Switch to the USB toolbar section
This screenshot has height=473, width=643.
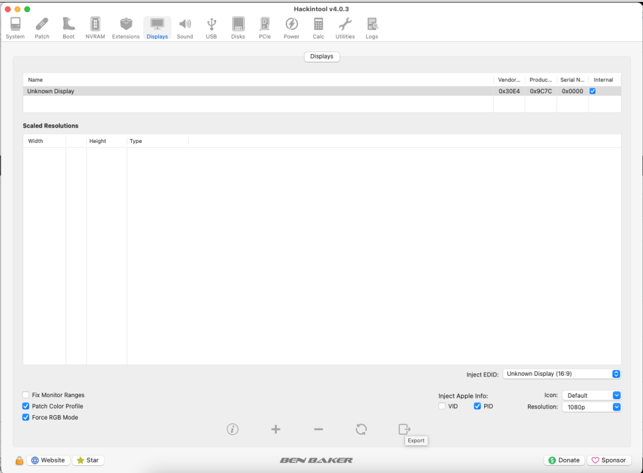pos(211,28)
